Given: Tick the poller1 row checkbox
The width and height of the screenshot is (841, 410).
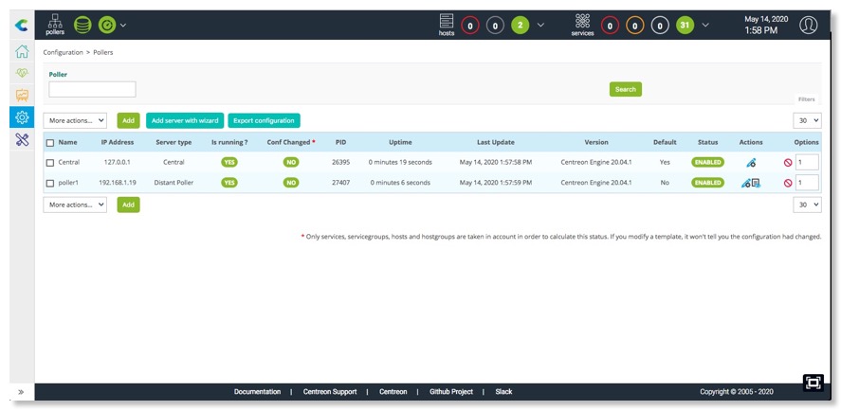Looking at the screenshot, I should pos(50,183).
